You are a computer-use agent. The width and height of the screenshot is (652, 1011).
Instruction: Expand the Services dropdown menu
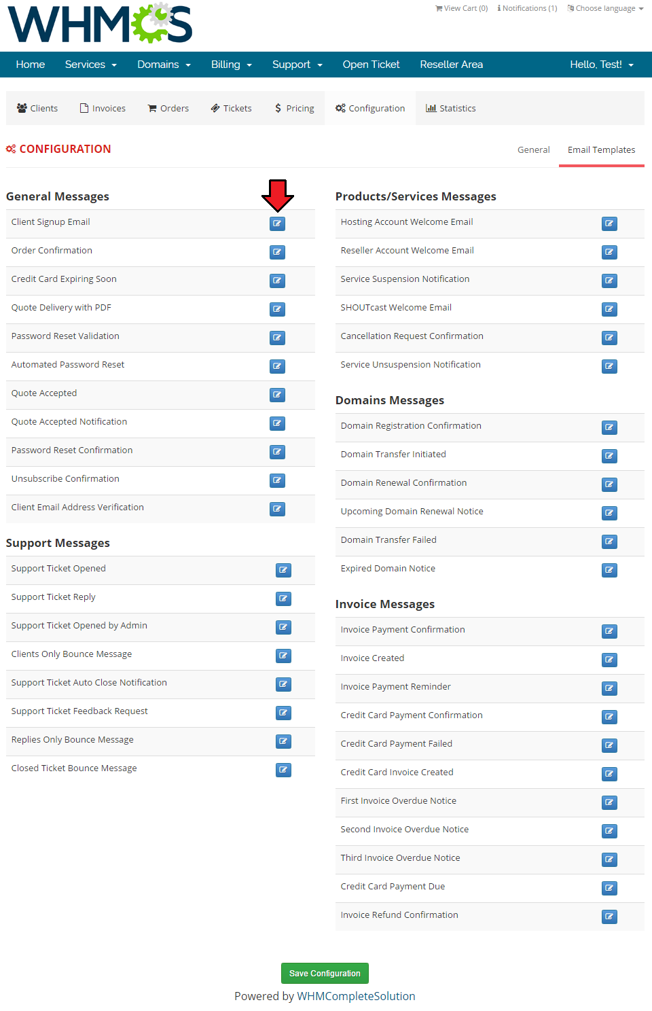(x=91, y=65)
